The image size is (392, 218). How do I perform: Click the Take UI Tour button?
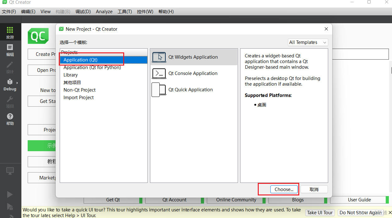[x=320, y=213]
